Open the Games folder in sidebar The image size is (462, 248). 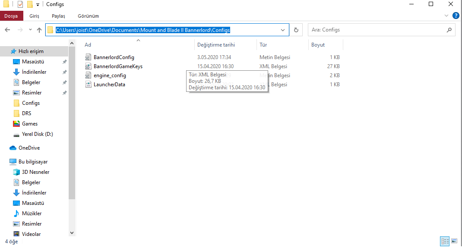click(x=29, y=123)
